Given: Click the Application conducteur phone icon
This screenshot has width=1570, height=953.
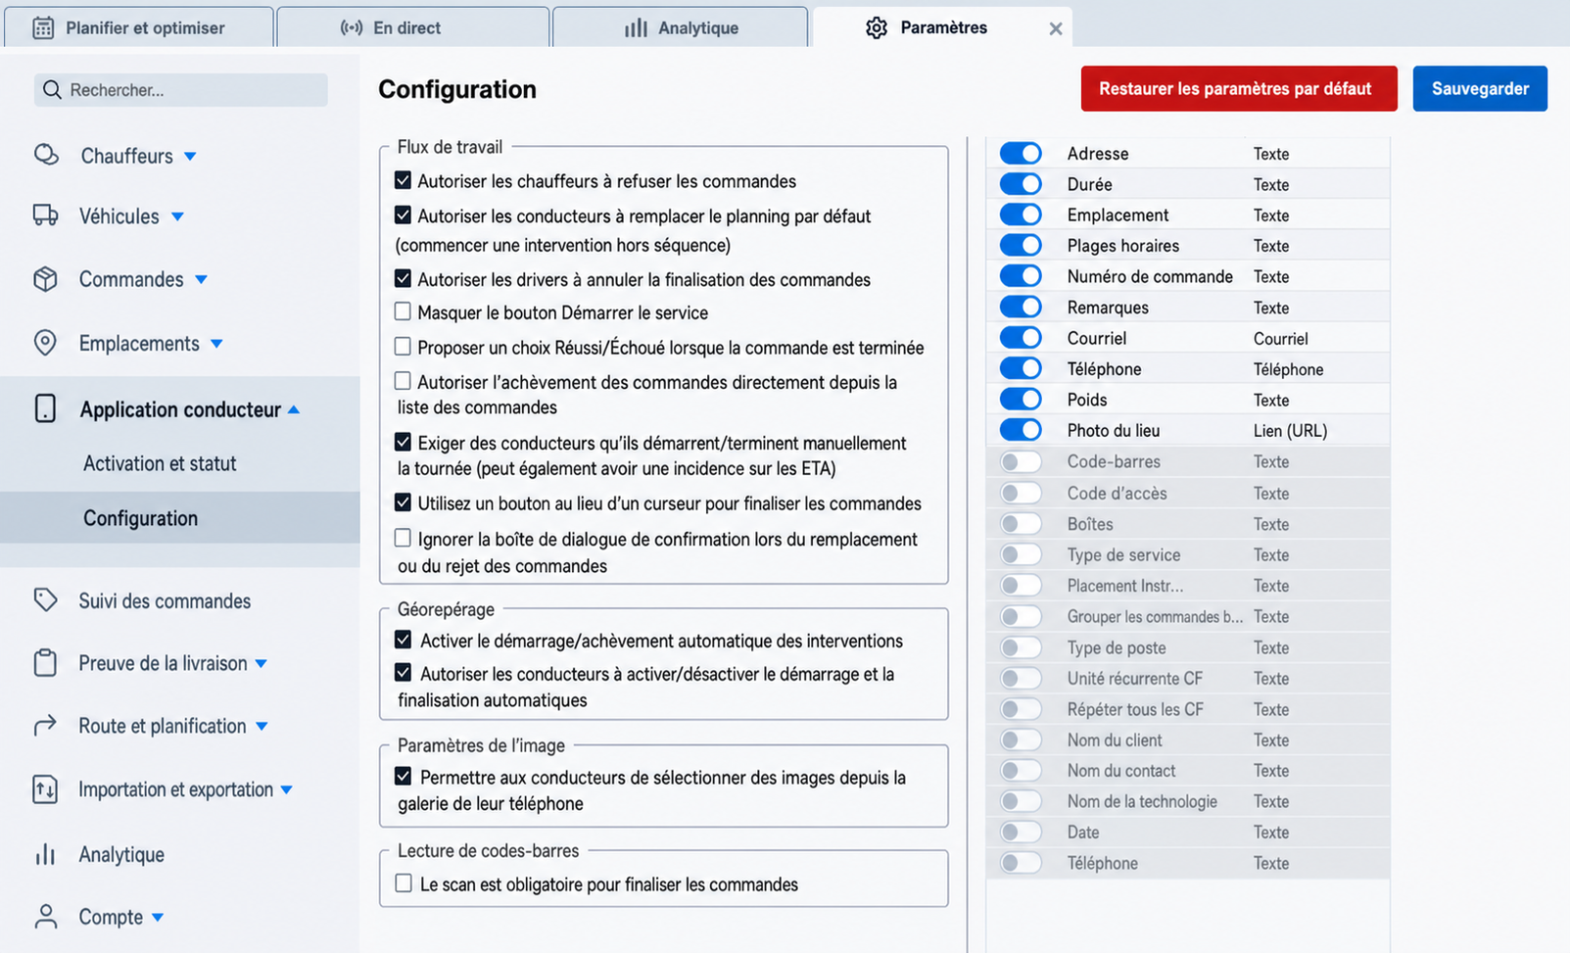Looking at the screenshot, I should pyautogui.click(x=45, y=408).
